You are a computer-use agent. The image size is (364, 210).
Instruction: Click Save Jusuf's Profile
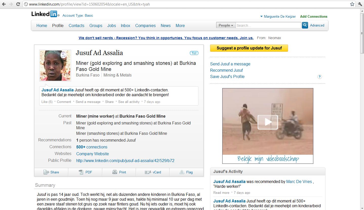click(x=227, y=76)
